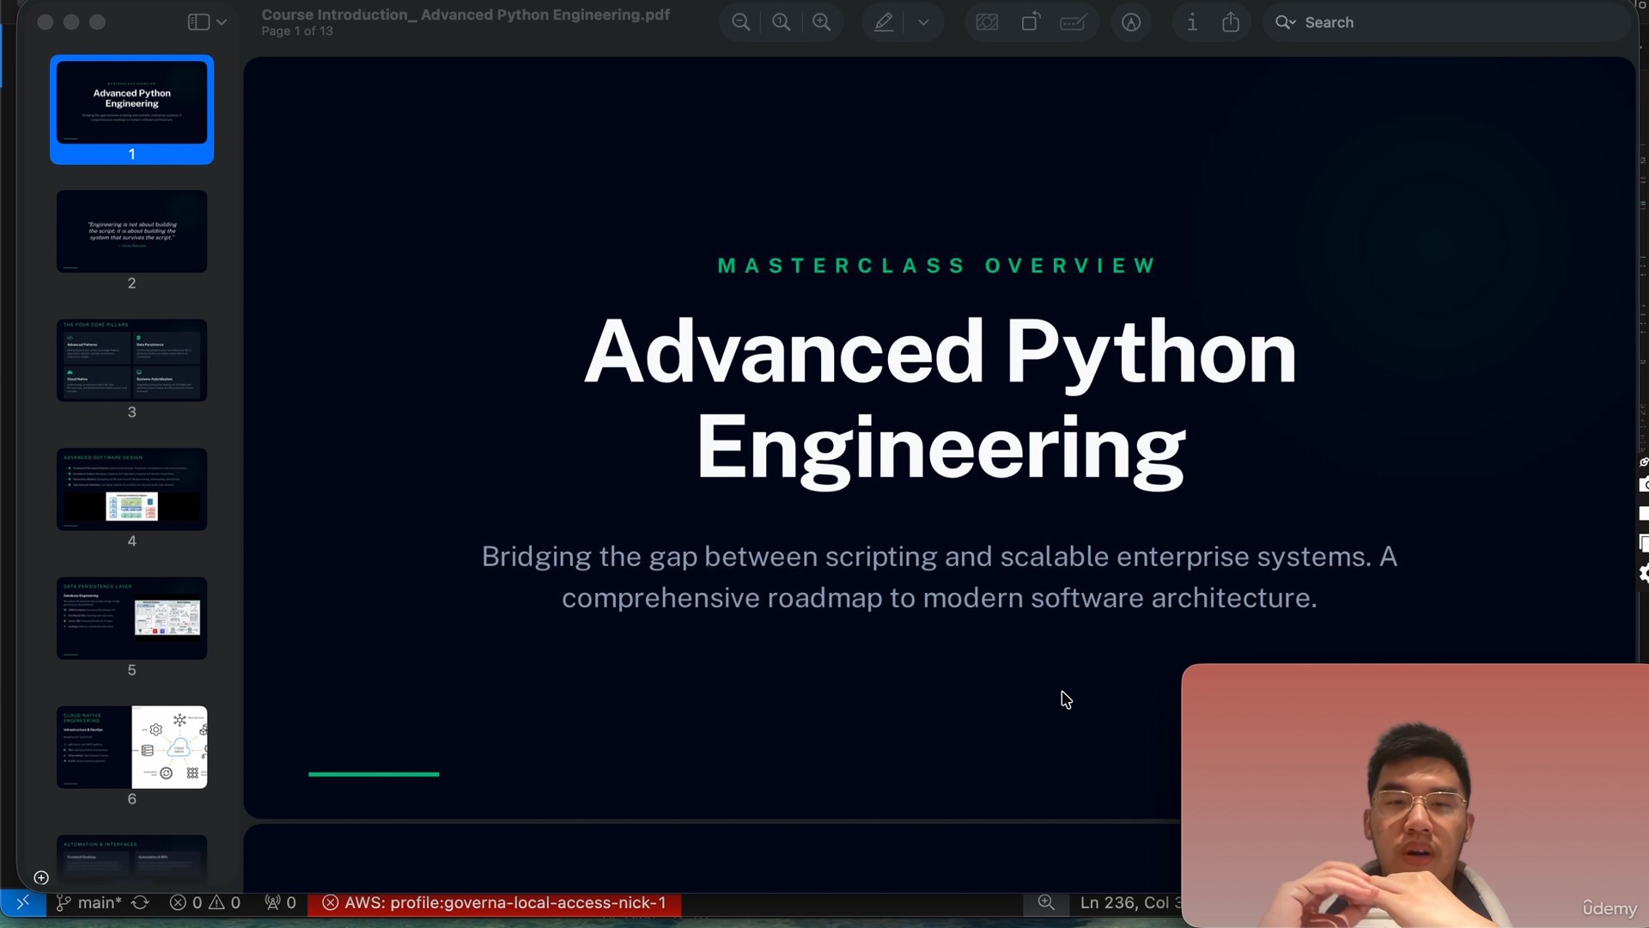Open the remote window indicator in status bar
1649x928 pixels.
[x=23, y=903]
